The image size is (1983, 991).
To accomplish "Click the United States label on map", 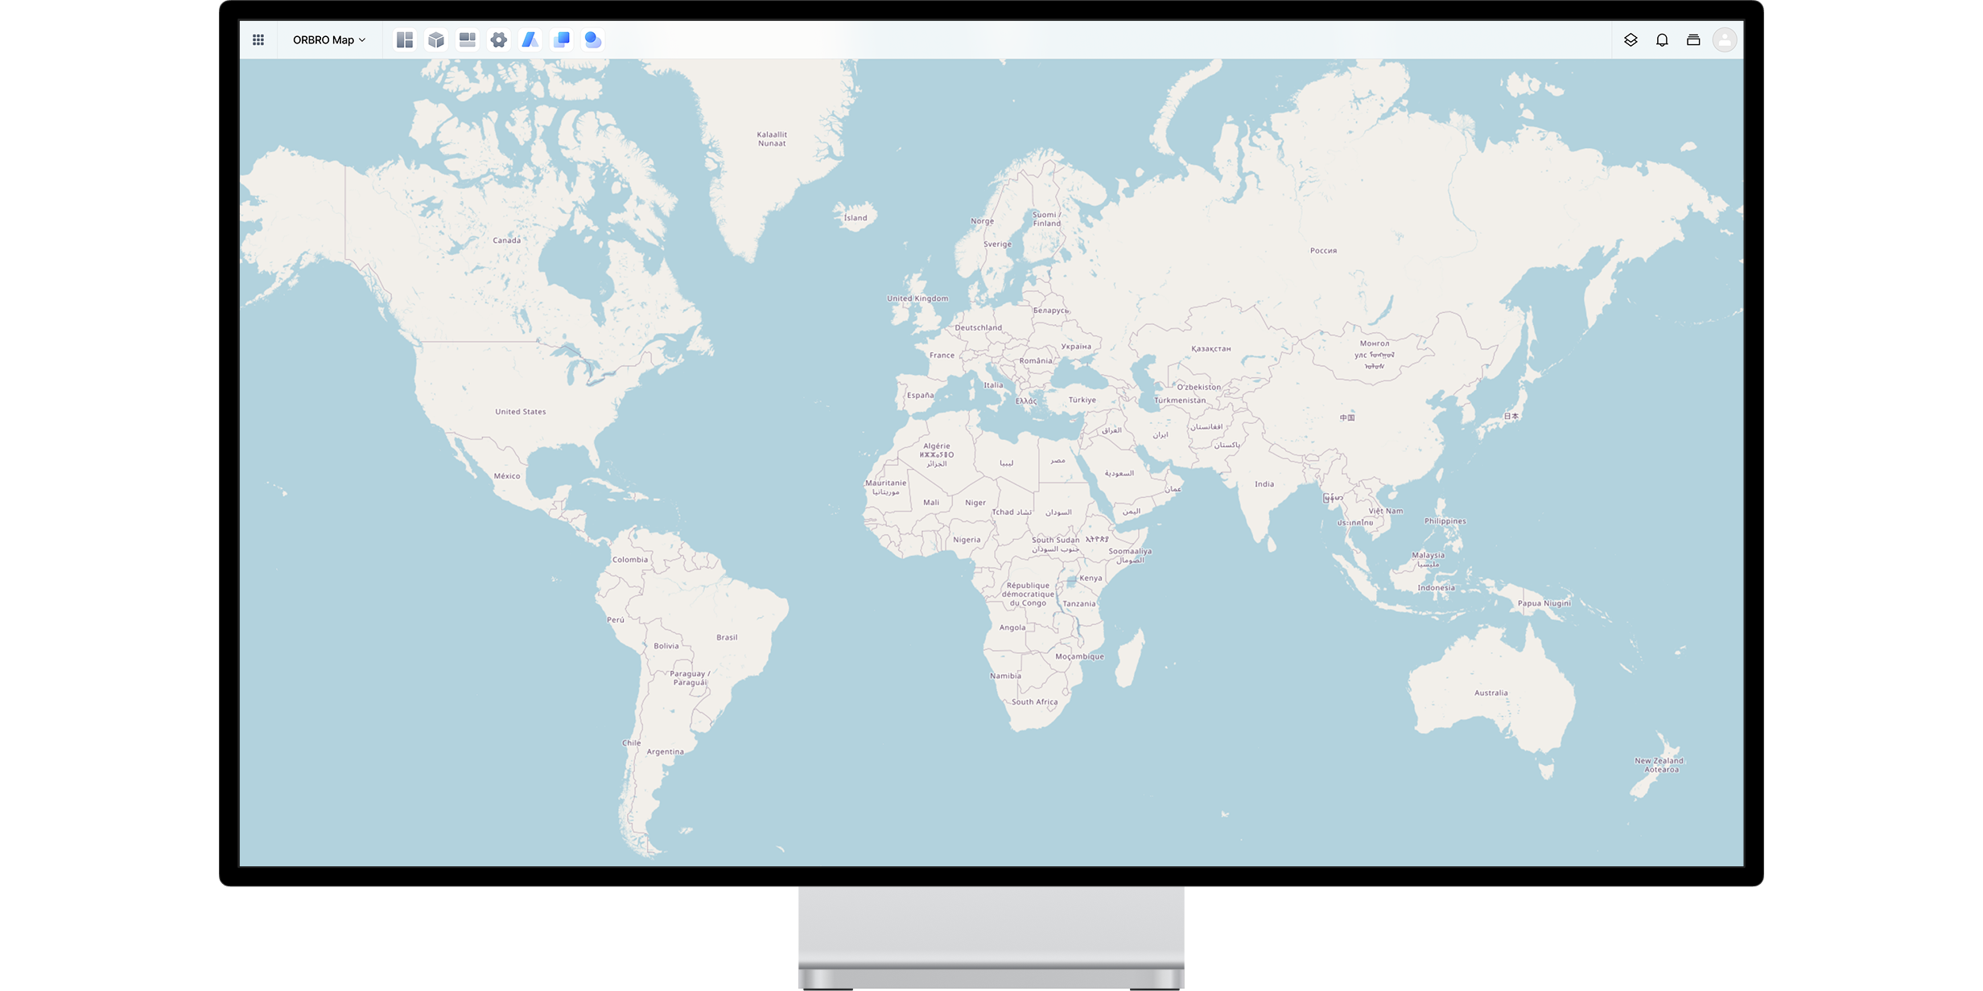I will [x=520, y=412].
